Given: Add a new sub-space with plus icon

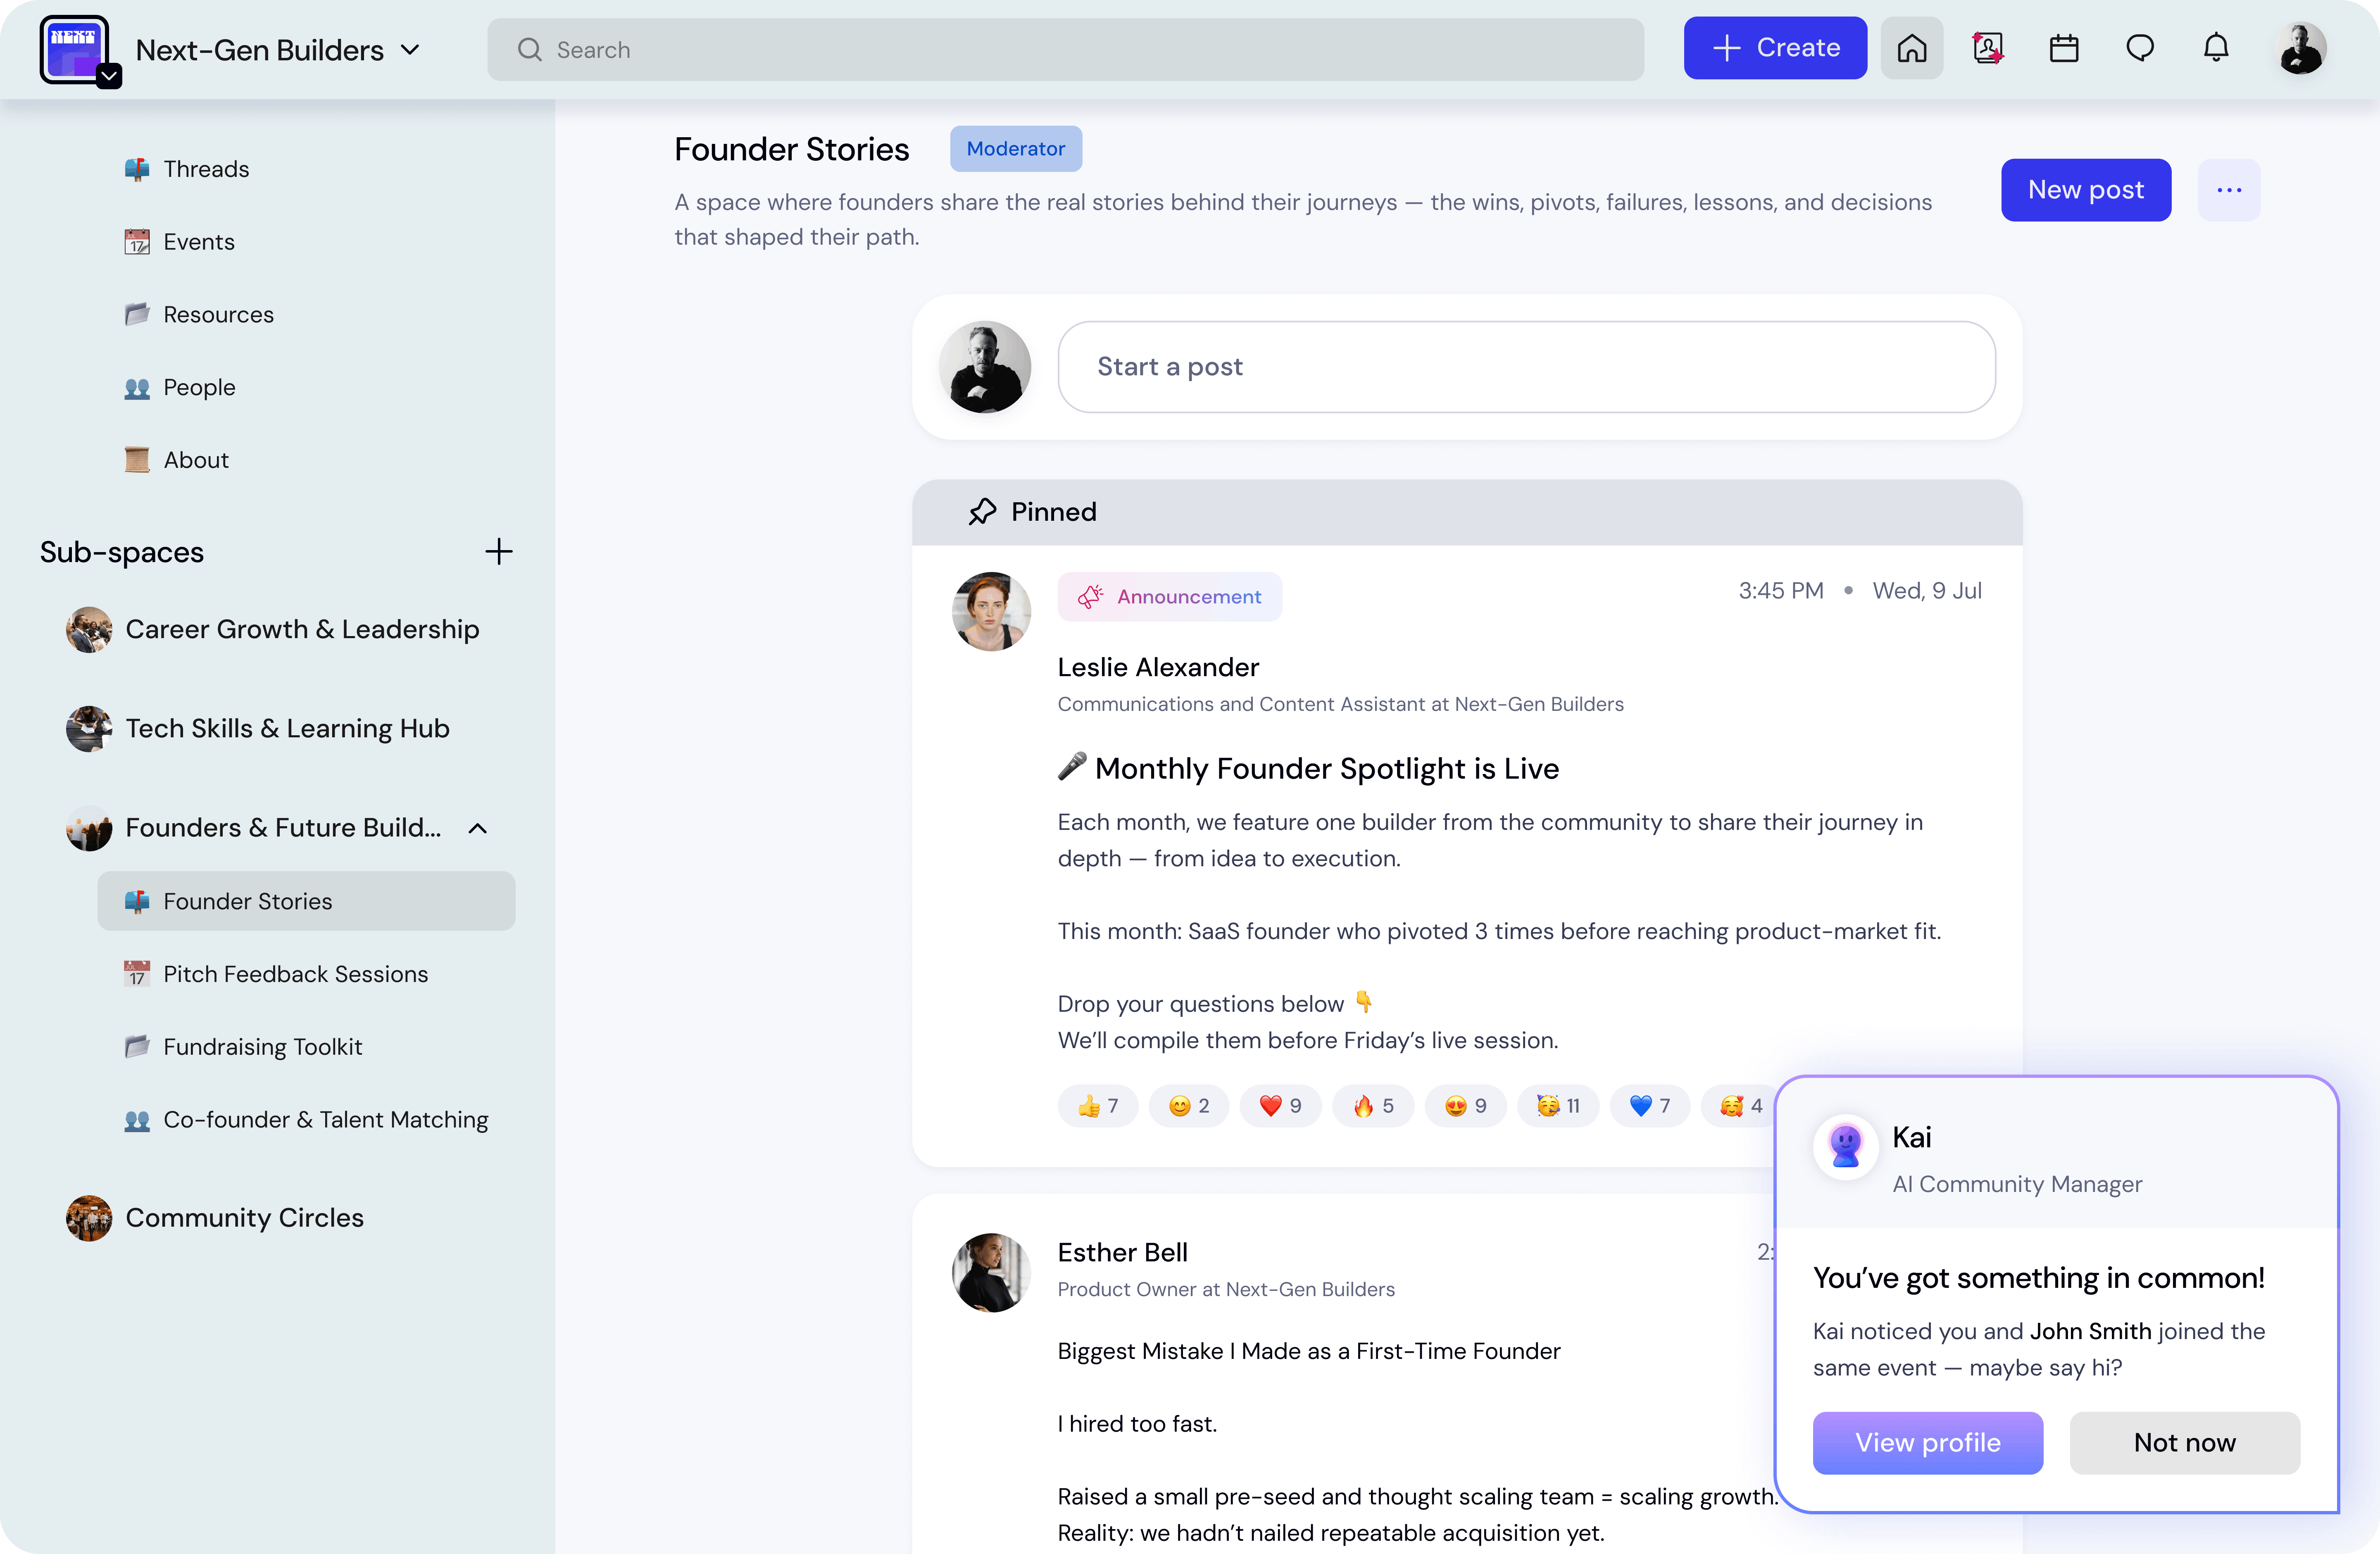Looking at the screenshot, I should point(498,551).
